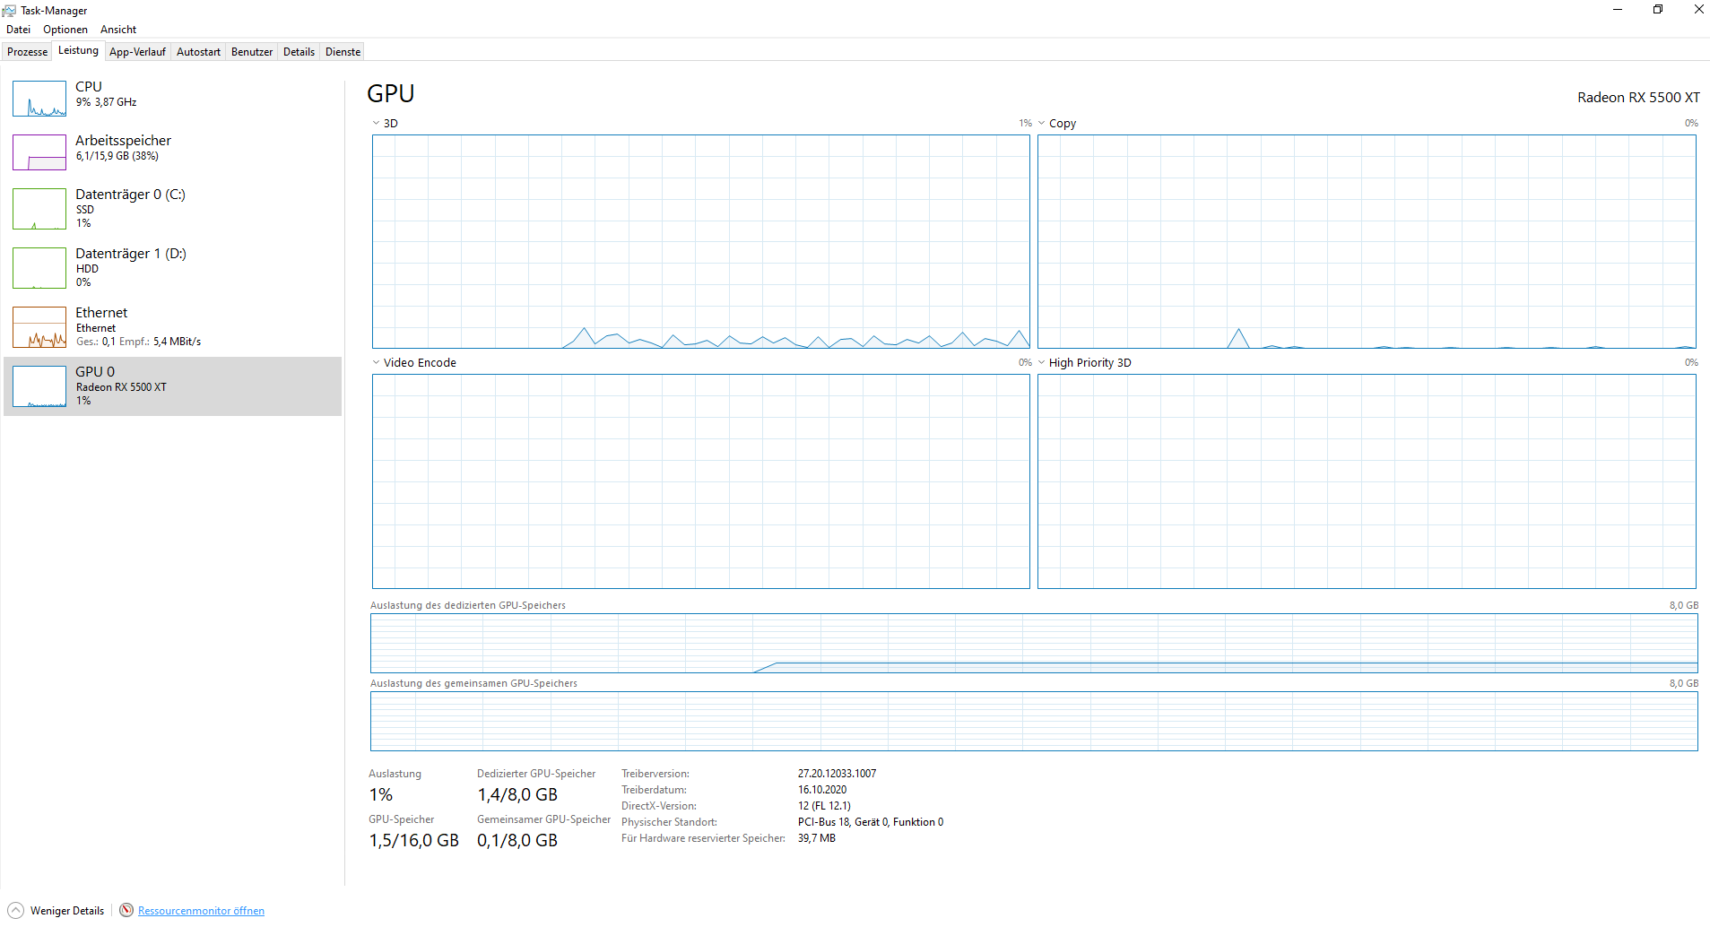Click the Task-Manager title bar icon
This screenshot has width=1710, height=927.
(9, 10)
